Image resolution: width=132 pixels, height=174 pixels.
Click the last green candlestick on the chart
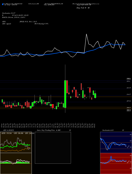pos(95,95)
